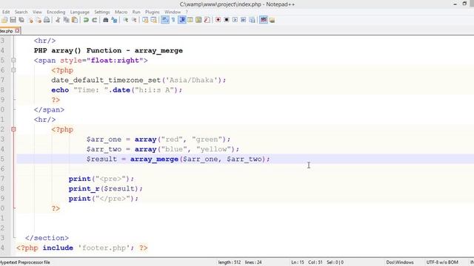
Task: Open the ? help menu
Action: coord(187,12)
